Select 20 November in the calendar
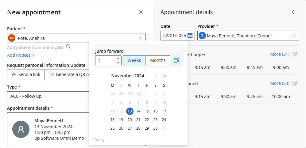The width and height of the screenshot is (306, 148). (130, 120)
